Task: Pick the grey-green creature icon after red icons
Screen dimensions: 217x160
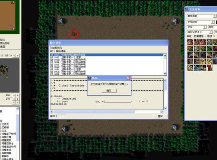Action: click(209, 42)
